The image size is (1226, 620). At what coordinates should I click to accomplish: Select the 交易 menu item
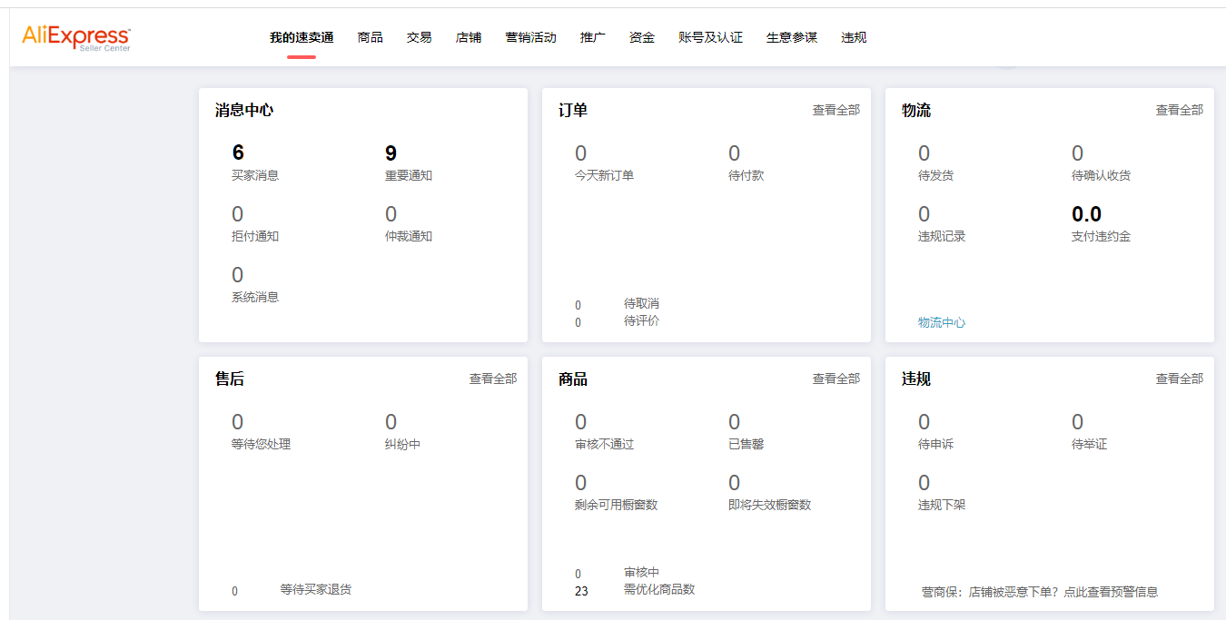419,37
